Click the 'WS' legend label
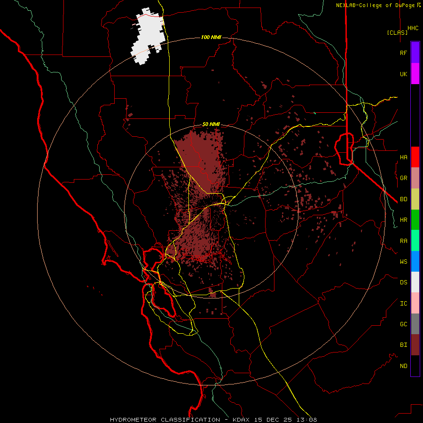The image size is (423, 423). pyautogui.click(x=403, y=261)
